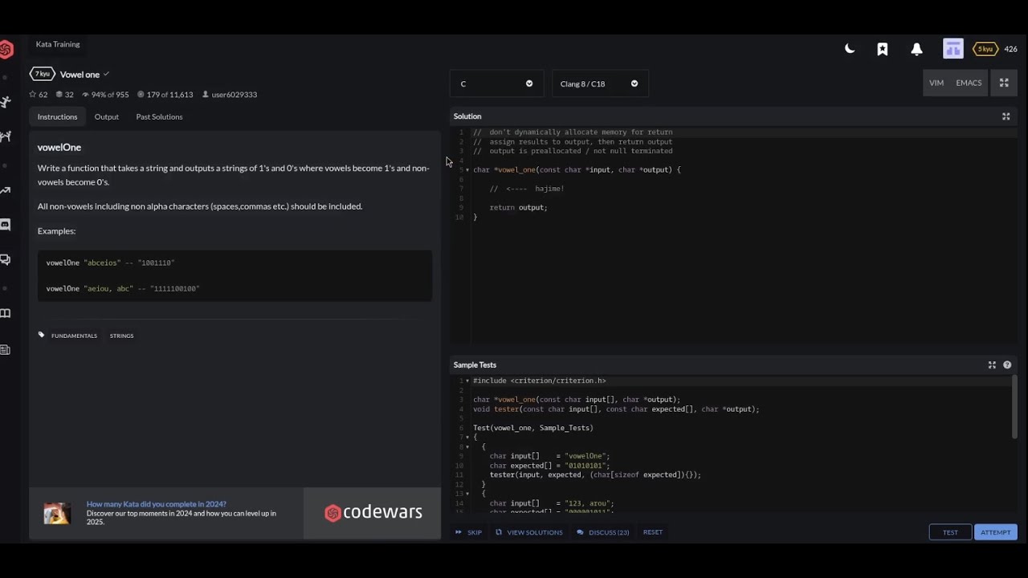
Task: Open Sample Tests help question mark
Action: pos(1007,364)
